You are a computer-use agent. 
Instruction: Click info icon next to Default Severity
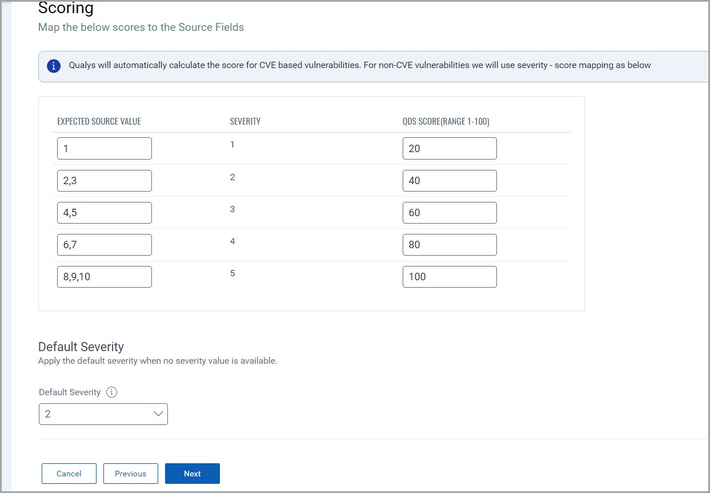click(112, 392)
